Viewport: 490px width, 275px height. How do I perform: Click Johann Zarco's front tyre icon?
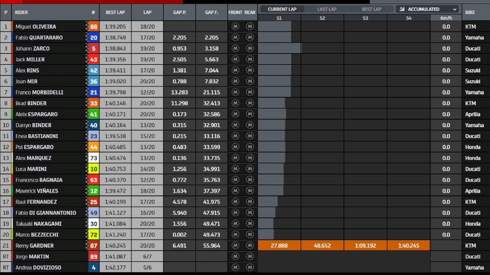[x=235, y=48]
